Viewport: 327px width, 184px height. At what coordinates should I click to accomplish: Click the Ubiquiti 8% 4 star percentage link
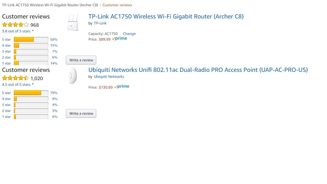pos(55,99)
